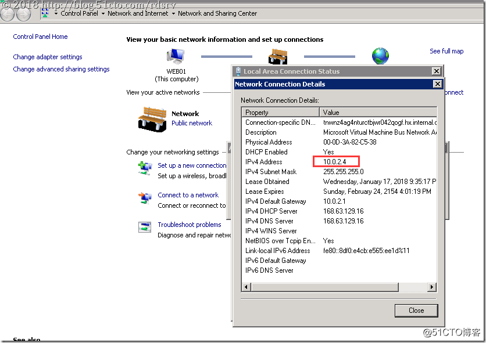
Task: Open Change adapter settings
Action: (48, 57)
